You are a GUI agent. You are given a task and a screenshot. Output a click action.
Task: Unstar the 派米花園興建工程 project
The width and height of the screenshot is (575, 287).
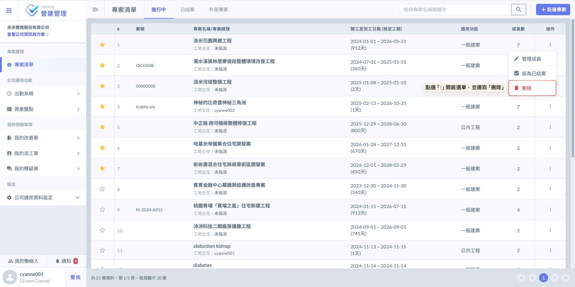tap(102, 45)
